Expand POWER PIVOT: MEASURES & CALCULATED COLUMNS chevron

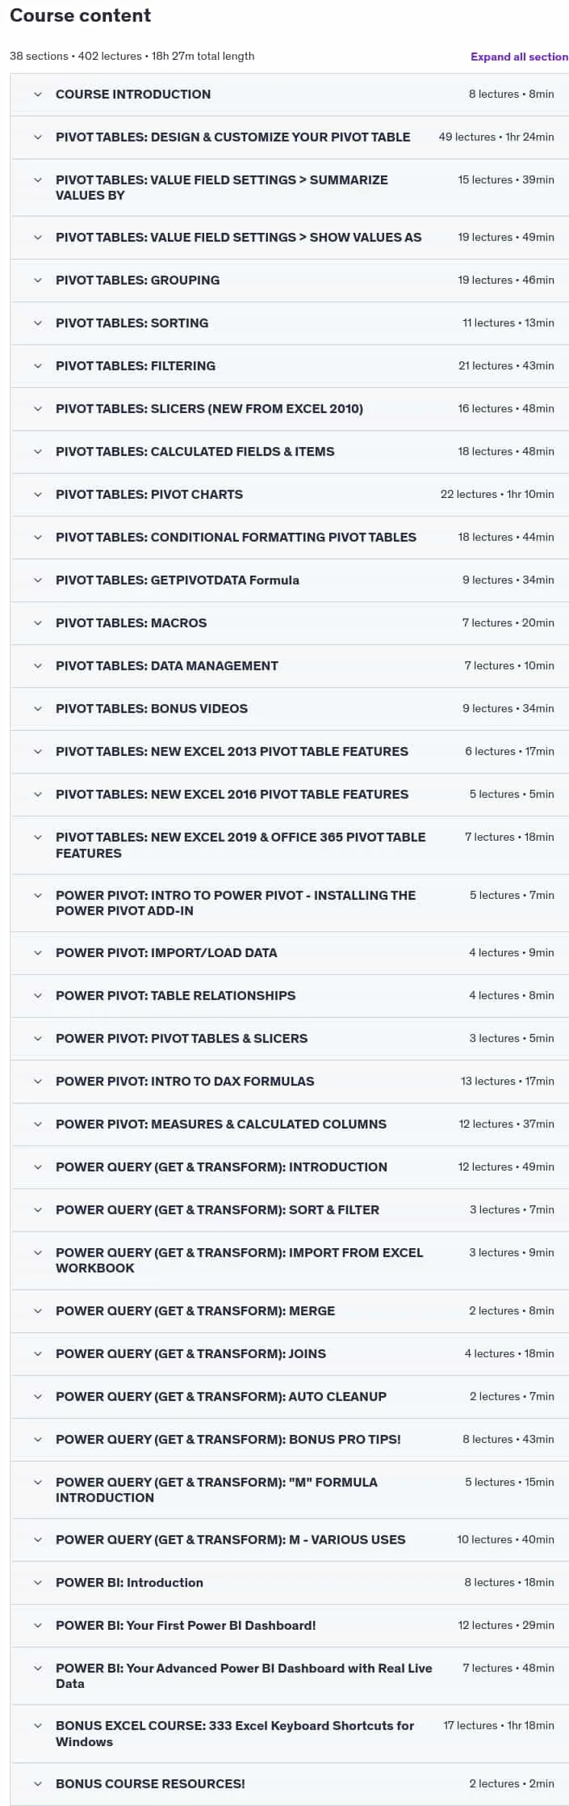38,1125
